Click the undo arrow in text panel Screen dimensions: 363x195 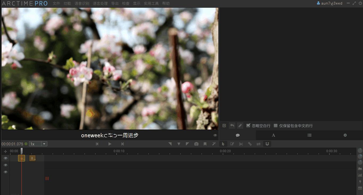click(x=232, y=126)
